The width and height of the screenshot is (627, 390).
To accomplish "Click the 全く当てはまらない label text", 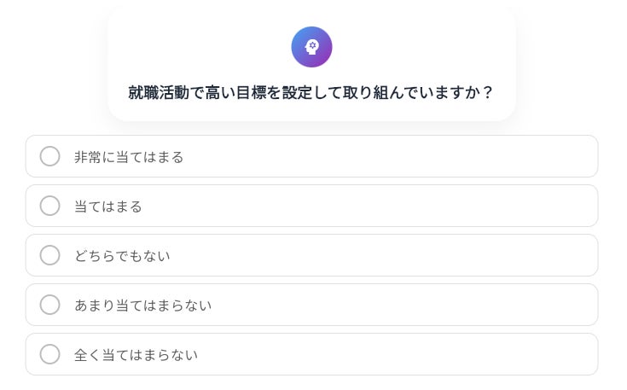I will point(136,355).
